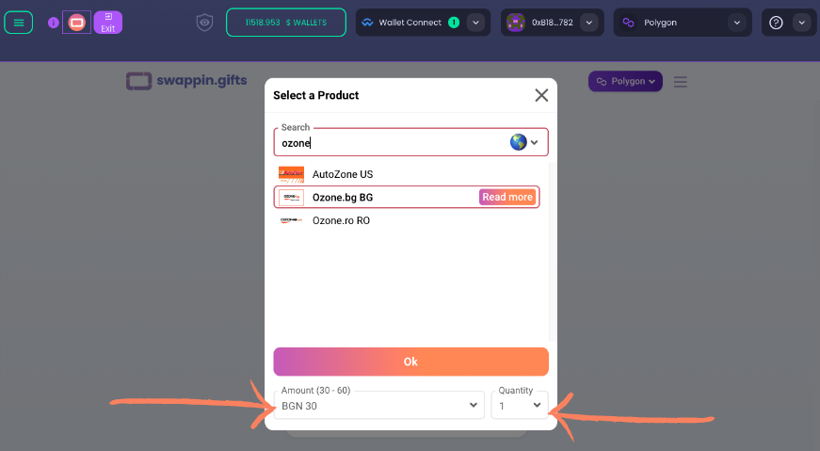
Task: Open the Amount BGN 30 dropdown
Action: pyautogui.click(x=379, y=406)
